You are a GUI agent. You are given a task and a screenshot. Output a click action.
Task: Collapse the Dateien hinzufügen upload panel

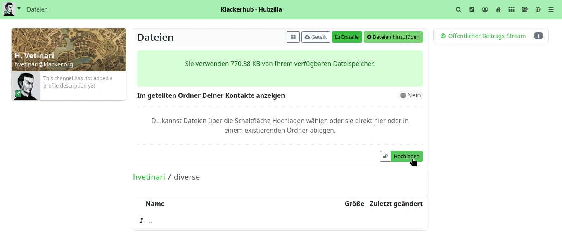[x=393, y=37]
